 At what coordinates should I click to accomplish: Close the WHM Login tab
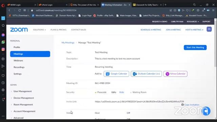pos(35,5)
